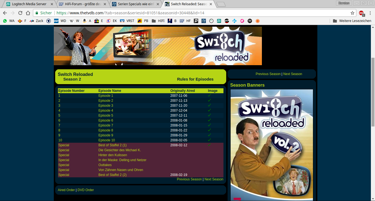This screenshot has height=201, width=375.
Task: Open the Zack bookmark
Action: (x=37, y=21)
